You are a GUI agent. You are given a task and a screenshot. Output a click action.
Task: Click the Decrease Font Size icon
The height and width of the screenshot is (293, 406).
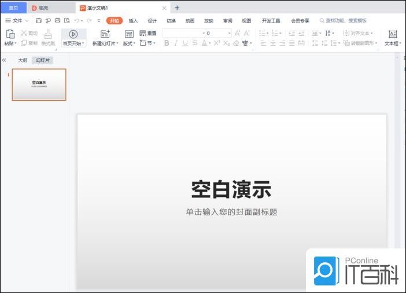click(246, 33)
